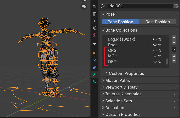
Task: Show the ORG bone collection
Action: pyautogui.click(x=155, y=50)
